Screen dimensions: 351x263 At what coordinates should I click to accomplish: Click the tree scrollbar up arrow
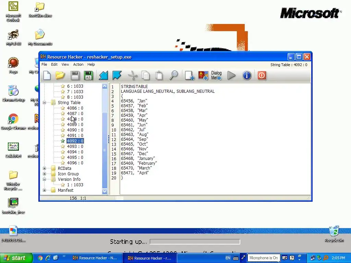coord(105,86)
